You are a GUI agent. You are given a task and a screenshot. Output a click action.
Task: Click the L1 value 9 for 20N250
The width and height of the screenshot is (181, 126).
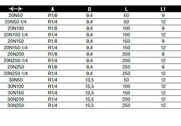(163, 67)
